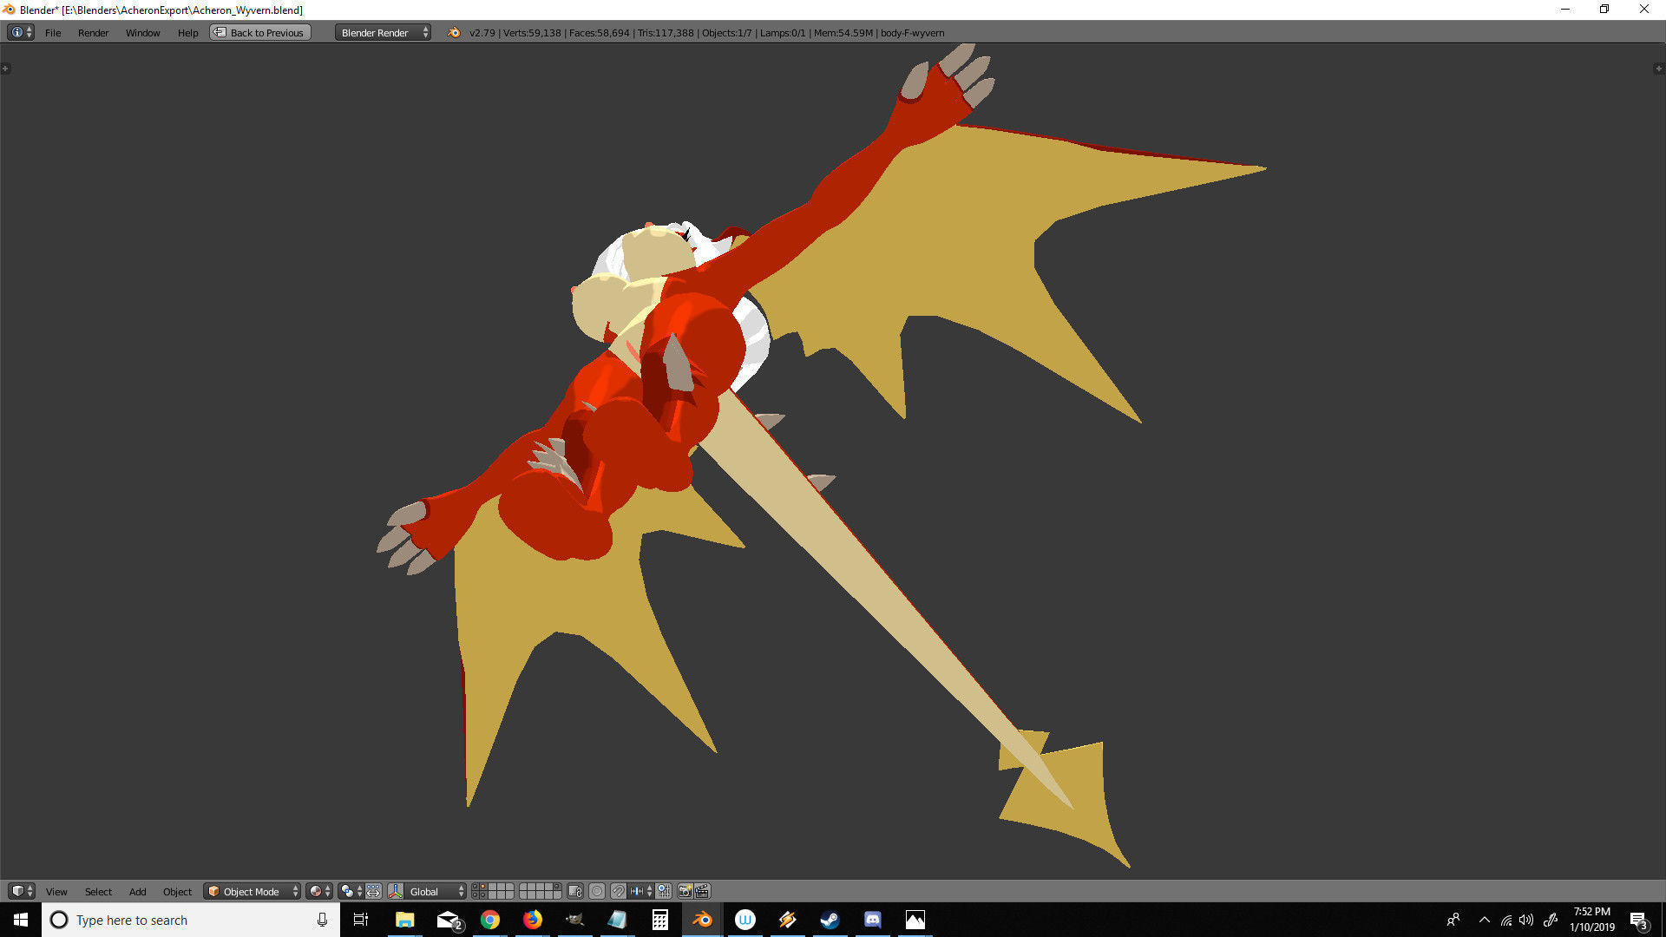
Task: Open the File menu
Action: pos(53,33)
